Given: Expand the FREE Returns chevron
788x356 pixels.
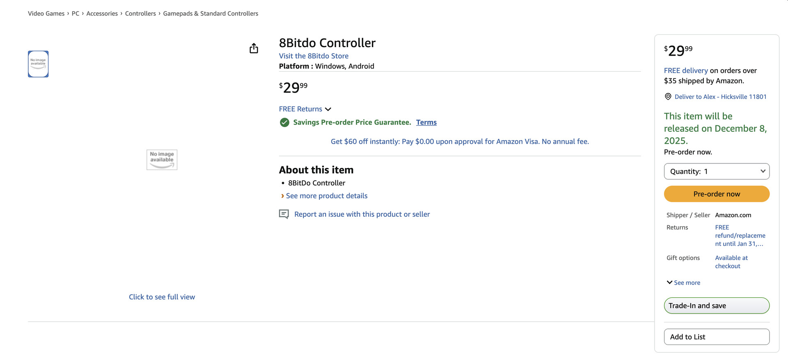Looking at the screenshot, I should point(328,109).
